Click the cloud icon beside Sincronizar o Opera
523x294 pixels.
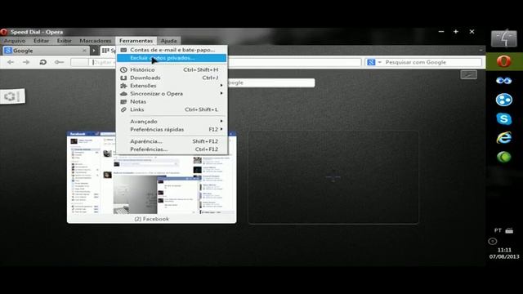coord(123,94)
